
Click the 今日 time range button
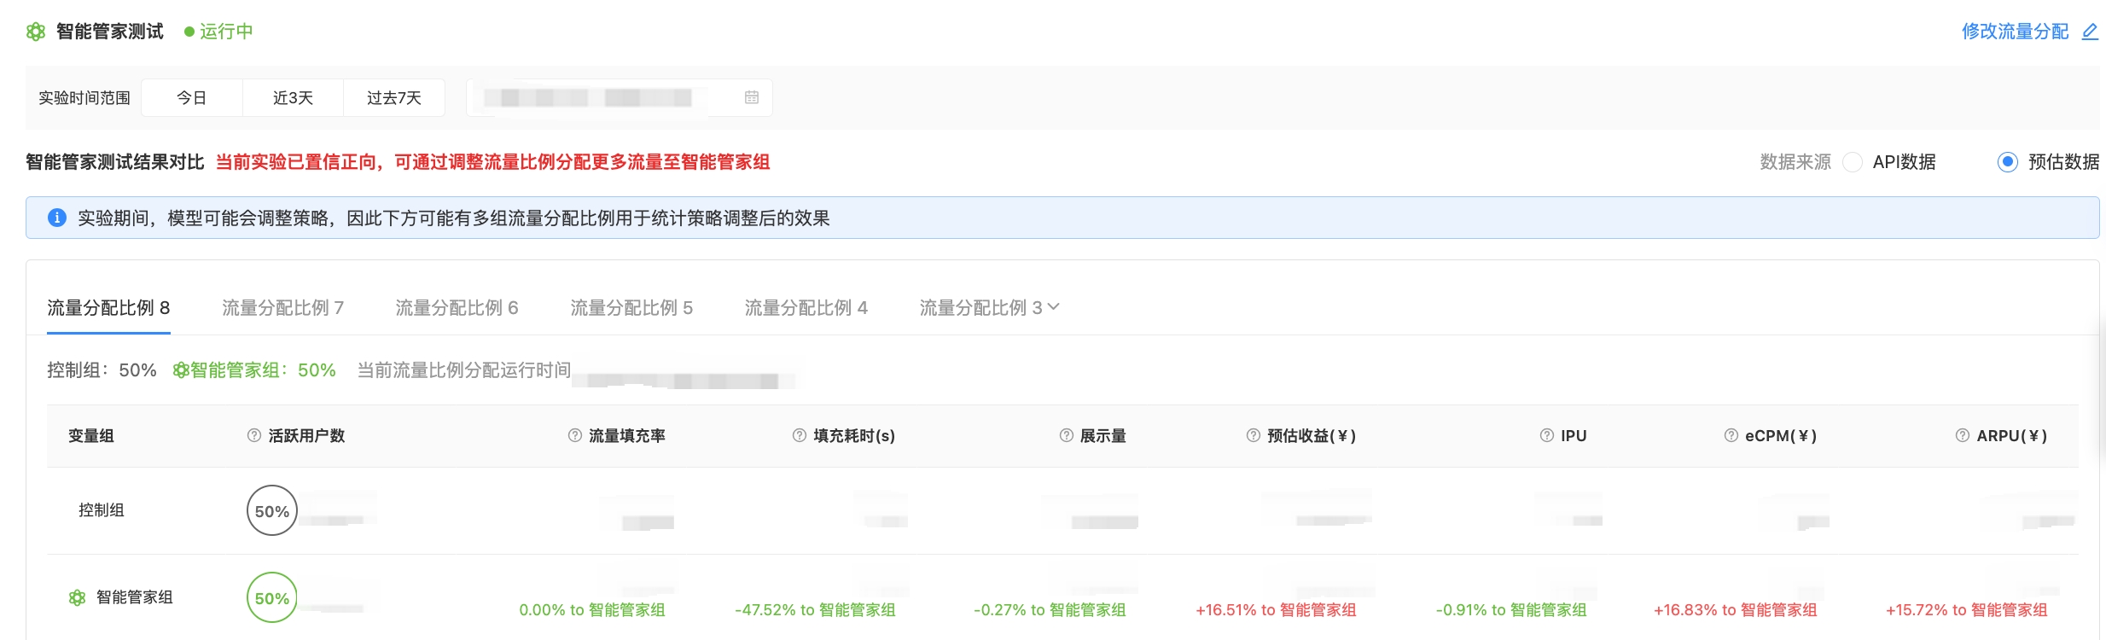tap(192, 97)
